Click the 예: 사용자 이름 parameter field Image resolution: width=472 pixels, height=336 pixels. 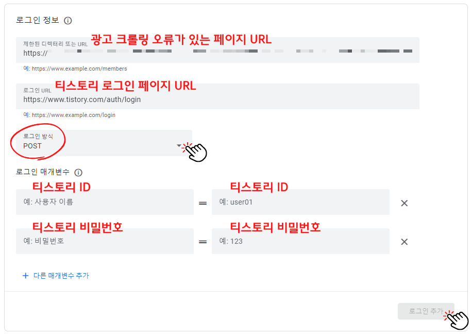(x=105, y=202)
